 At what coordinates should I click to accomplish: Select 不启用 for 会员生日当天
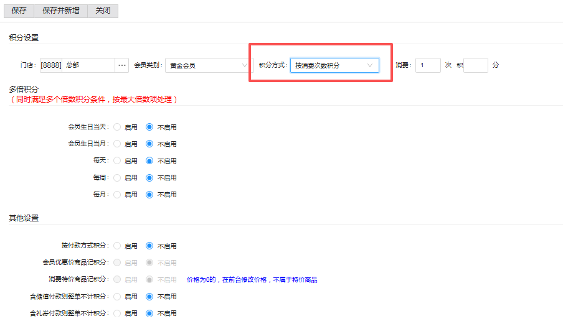(x=149, y=127)
